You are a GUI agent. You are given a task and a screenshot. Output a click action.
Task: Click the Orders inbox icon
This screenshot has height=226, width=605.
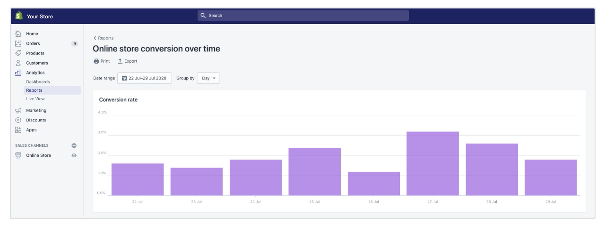pyautogui.click(x=18, y=43)
